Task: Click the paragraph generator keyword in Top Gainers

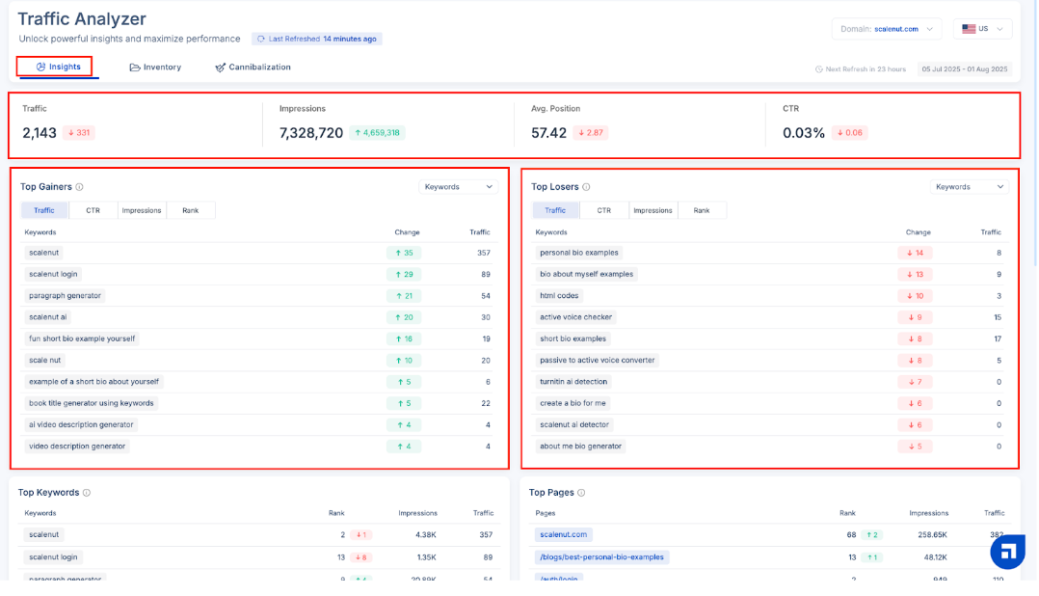Action: tap(65, 296)
